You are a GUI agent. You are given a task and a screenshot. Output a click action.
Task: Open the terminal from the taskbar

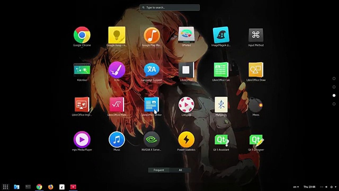point(28,187)
